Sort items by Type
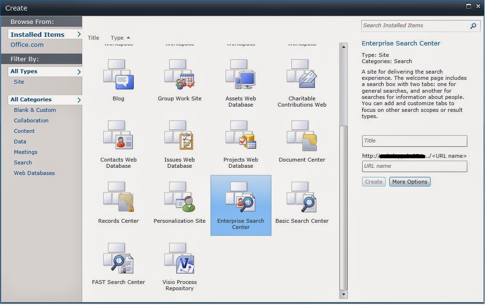485x305 pixels. tap(117, 38)
